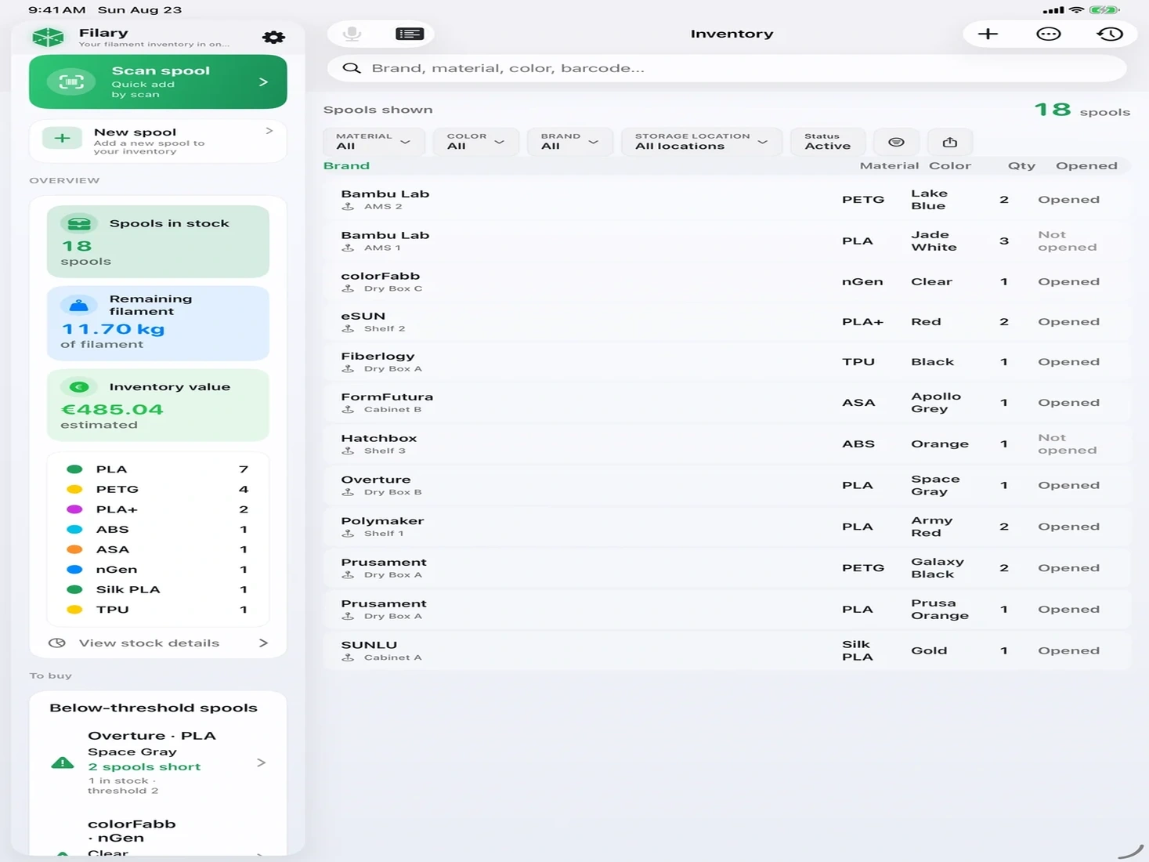Tap the chevron beside View stock details

tap(263, 643)
